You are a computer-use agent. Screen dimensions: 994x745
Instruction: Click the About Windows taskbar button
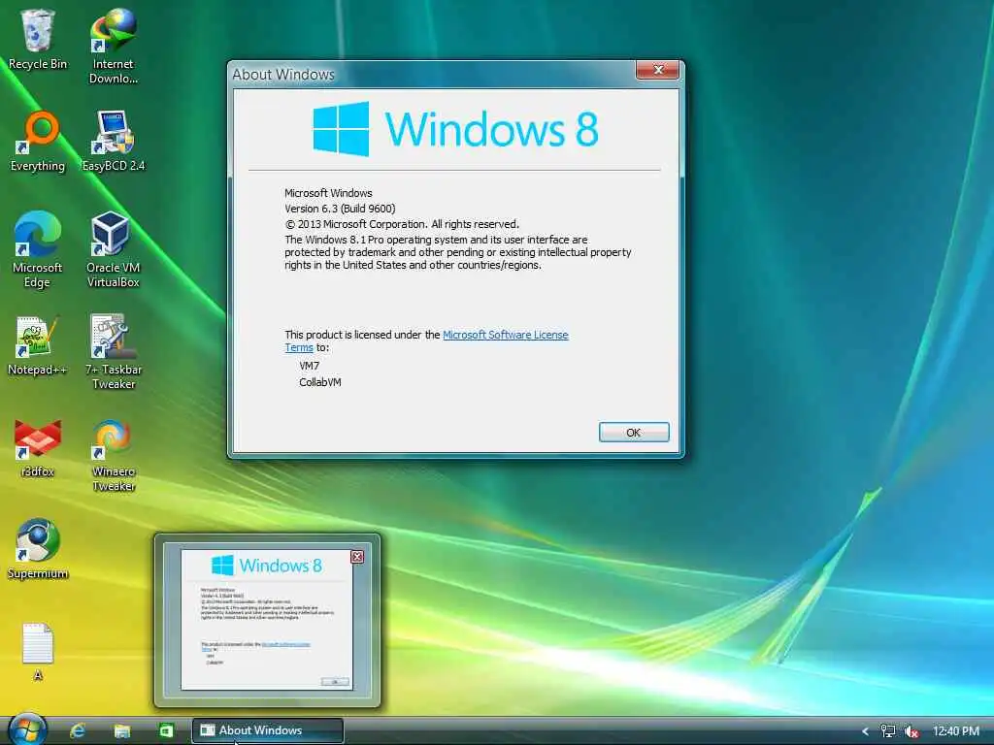[268, 730]
